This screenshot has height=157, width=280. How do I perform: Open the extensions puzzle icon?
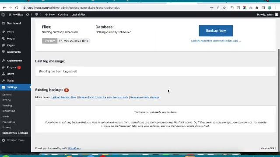(x=257, y=8)
